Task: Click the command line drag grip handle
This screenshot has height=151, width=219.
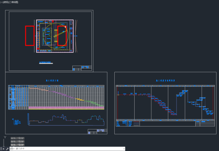Action: coord(1,149)
